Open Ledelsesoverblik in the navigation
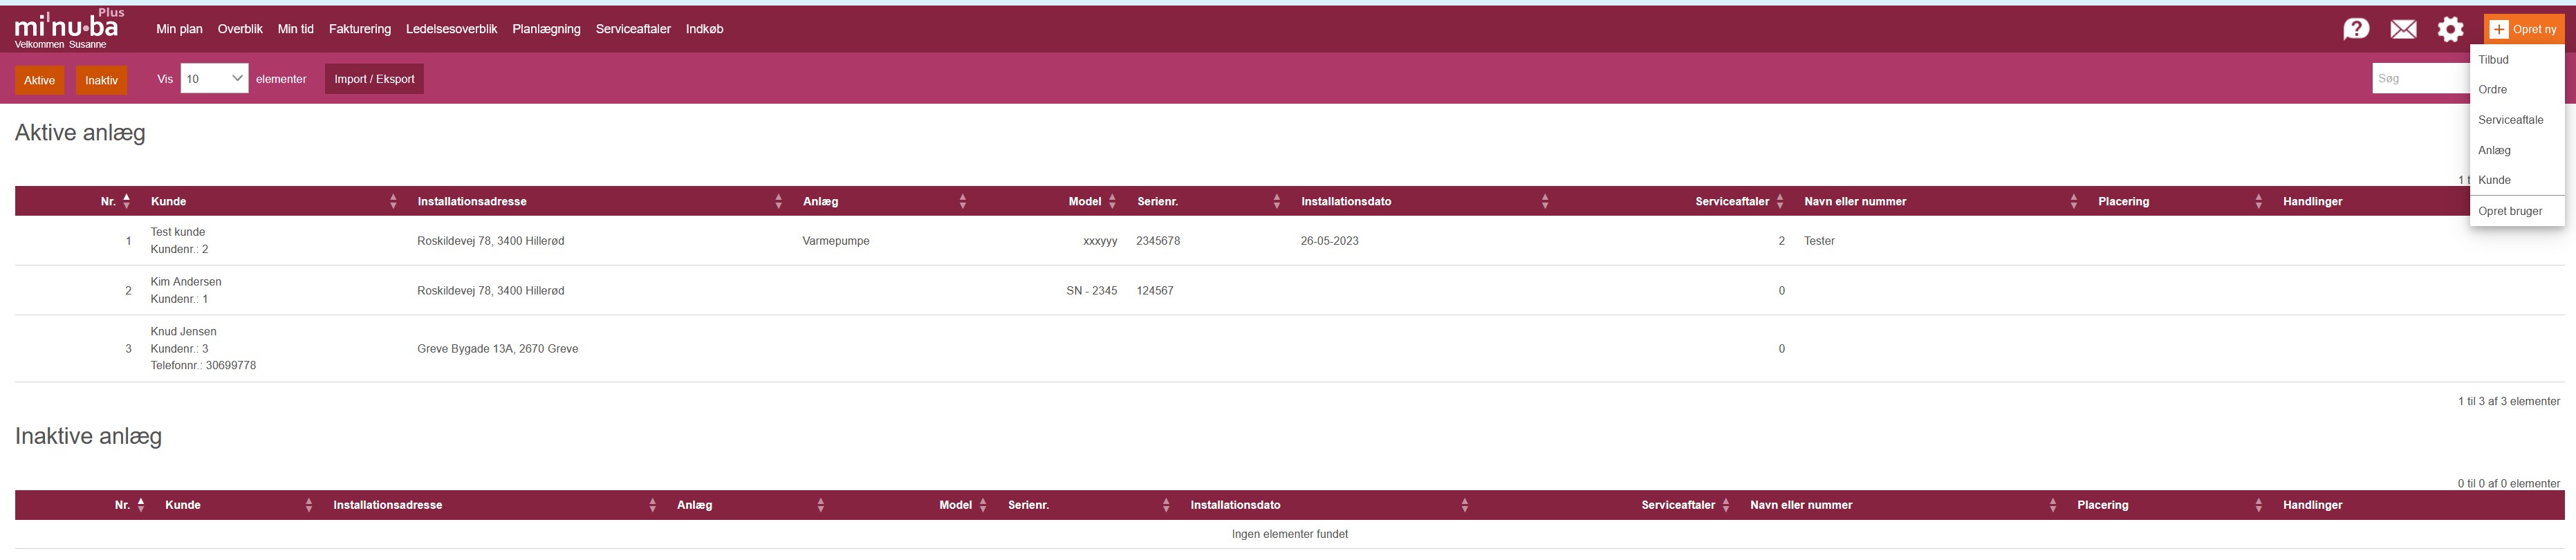The width and height of the screenshot is (2576, 560). click(451, 29)
